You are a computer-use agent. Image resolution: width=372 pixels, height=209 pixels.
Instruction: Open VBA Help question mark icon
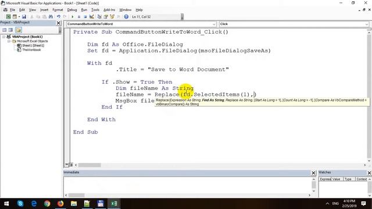click(x=126, y=17)
